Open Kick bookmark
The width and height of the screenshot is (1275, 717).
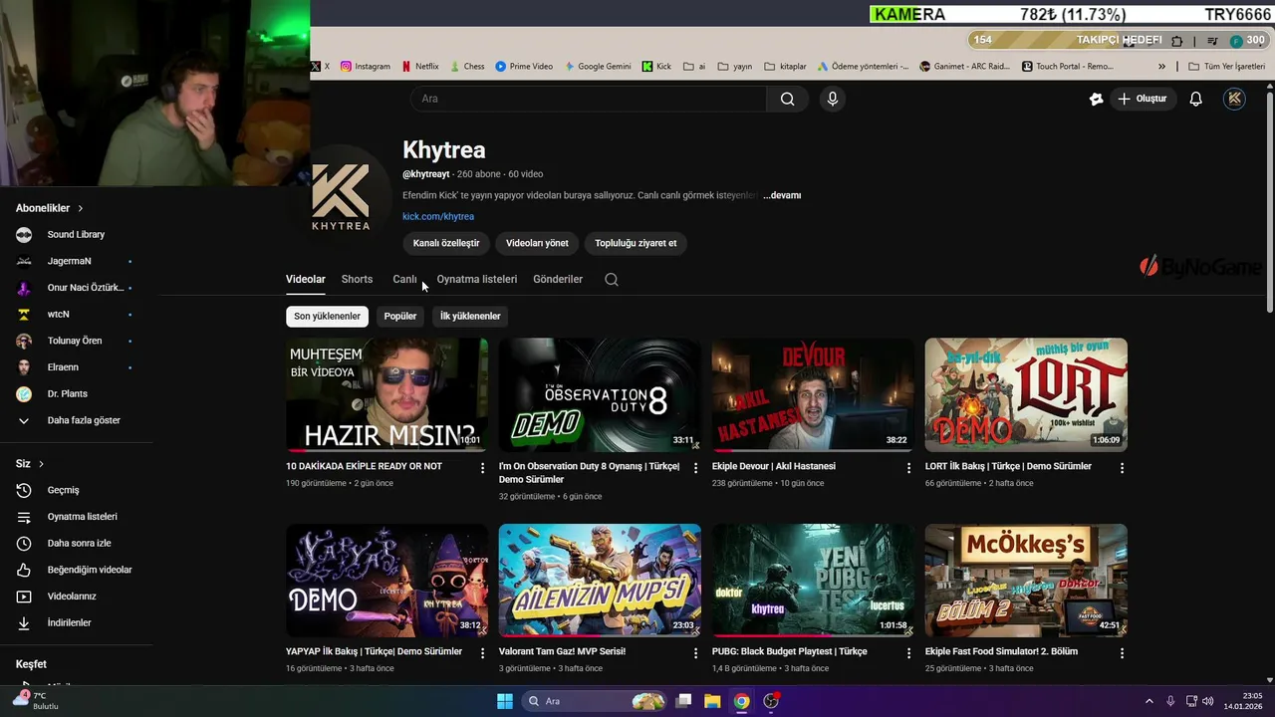tap(656, 67)
